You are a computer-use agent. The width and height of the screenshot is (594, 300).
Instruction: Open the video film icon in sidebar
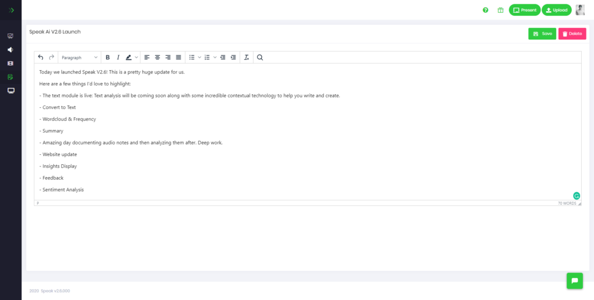pos(10,63)
